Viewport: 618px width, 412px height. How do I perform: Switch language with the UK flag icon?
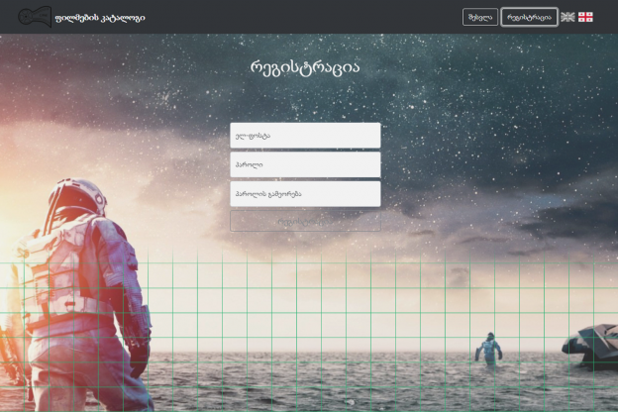coord(567,17)
